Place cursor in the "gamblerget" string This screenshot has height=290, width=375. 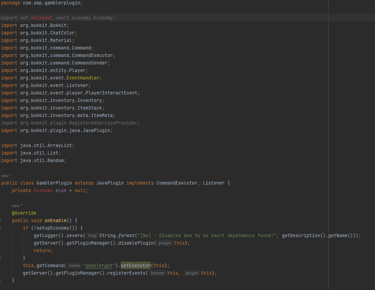99,265
